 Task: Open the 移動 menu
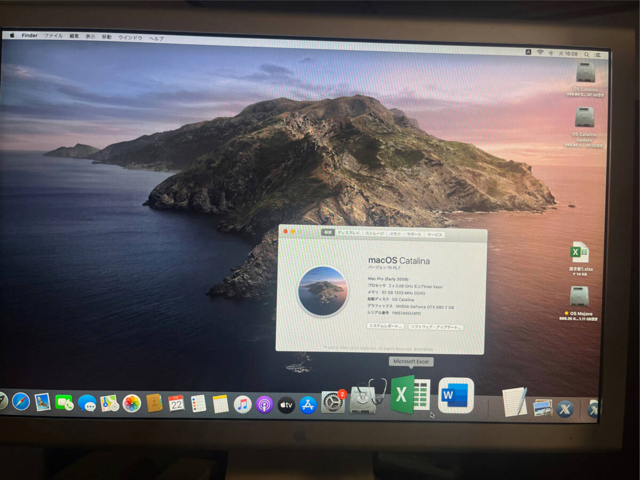pos(107,37)
